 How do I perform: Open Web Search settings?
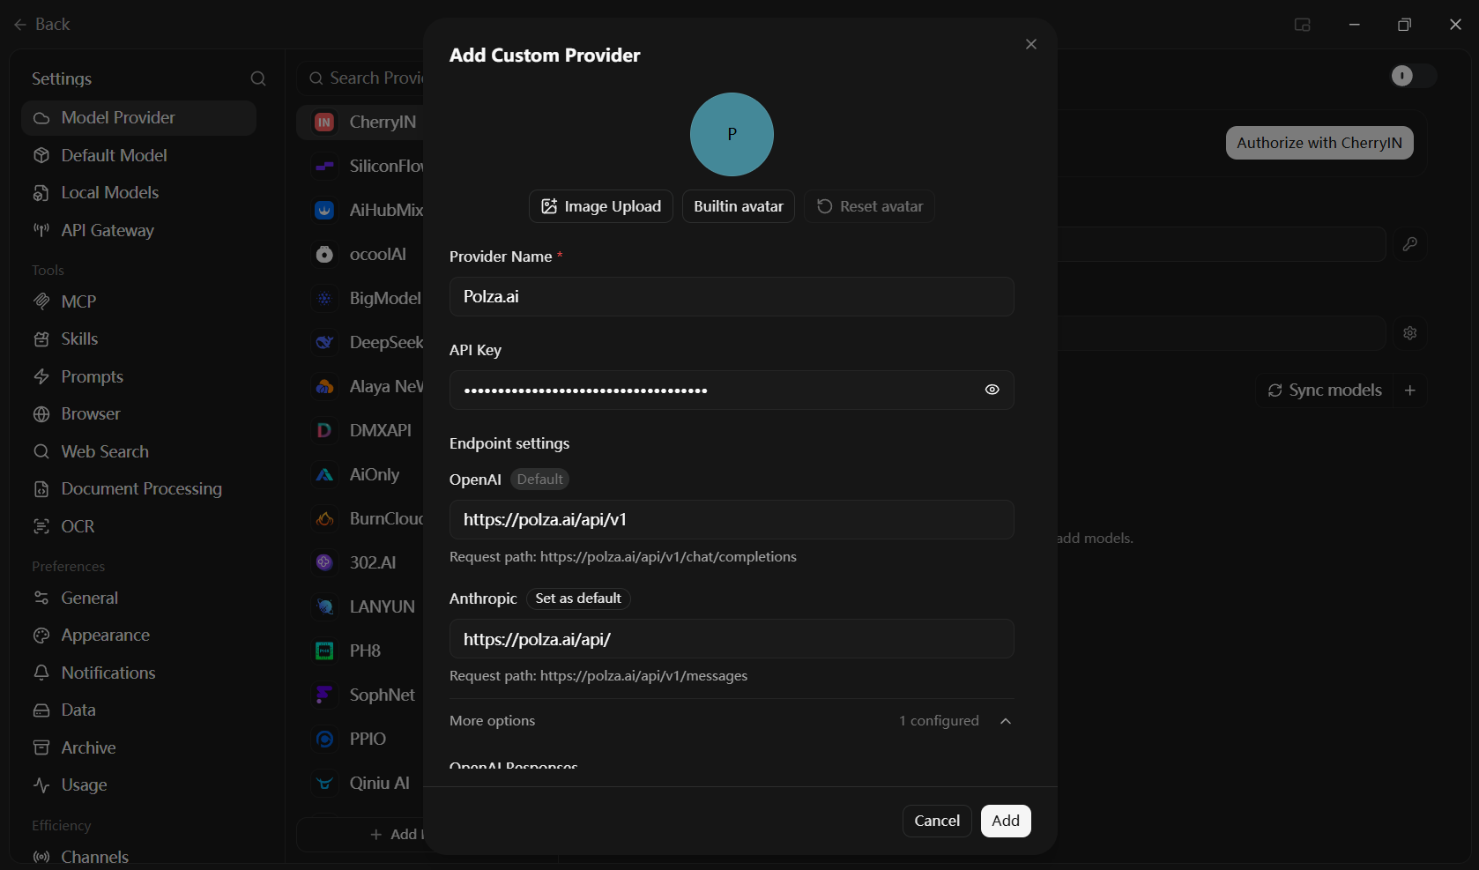(x=138, y=451)
